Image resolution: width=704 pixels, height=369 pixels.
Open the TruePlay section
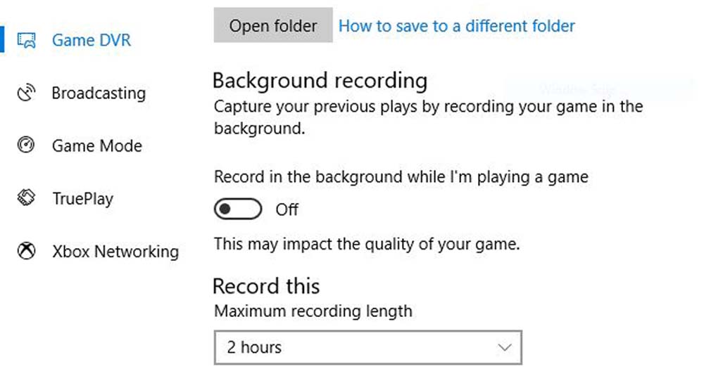click(83, 199)
